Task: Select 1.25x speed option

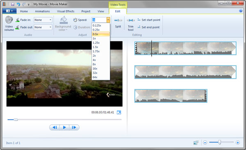Action: [x=101, y=43]
